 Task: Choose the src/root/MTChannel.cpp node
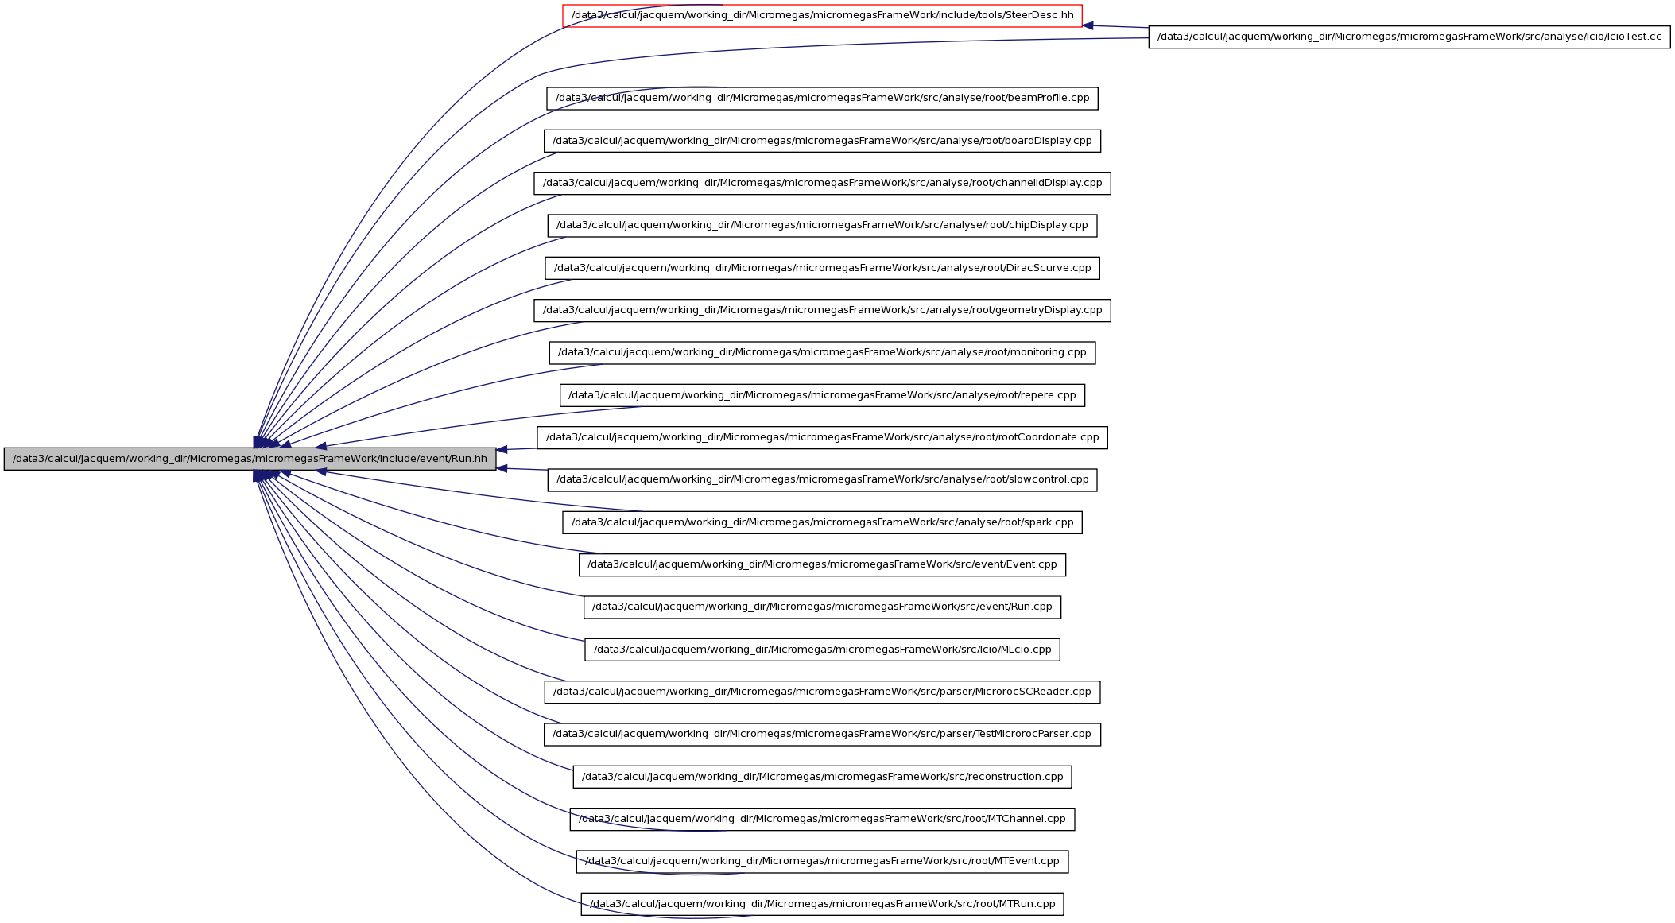tap(822, 819)
